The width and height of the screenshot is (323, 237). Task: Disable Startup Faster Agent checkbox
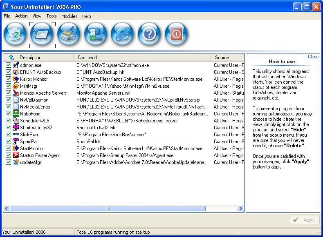(8, 155)
